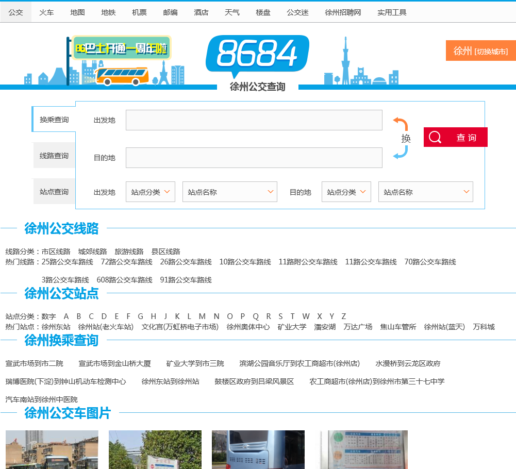Switch to the 站点查询 tab
Viewport: 516px width, 469px height.
pyautogui.click(x=54, y=192)
